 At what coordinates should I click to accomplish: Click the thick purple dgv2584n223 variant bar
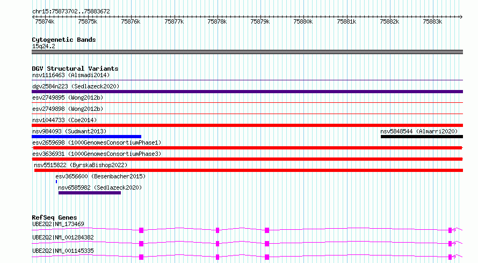click(x=247, y=92)
